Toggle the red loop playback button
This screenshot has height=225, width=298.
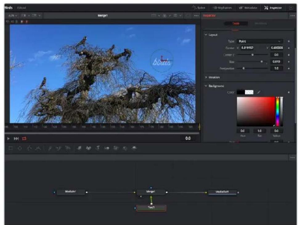tap(24, 139)
